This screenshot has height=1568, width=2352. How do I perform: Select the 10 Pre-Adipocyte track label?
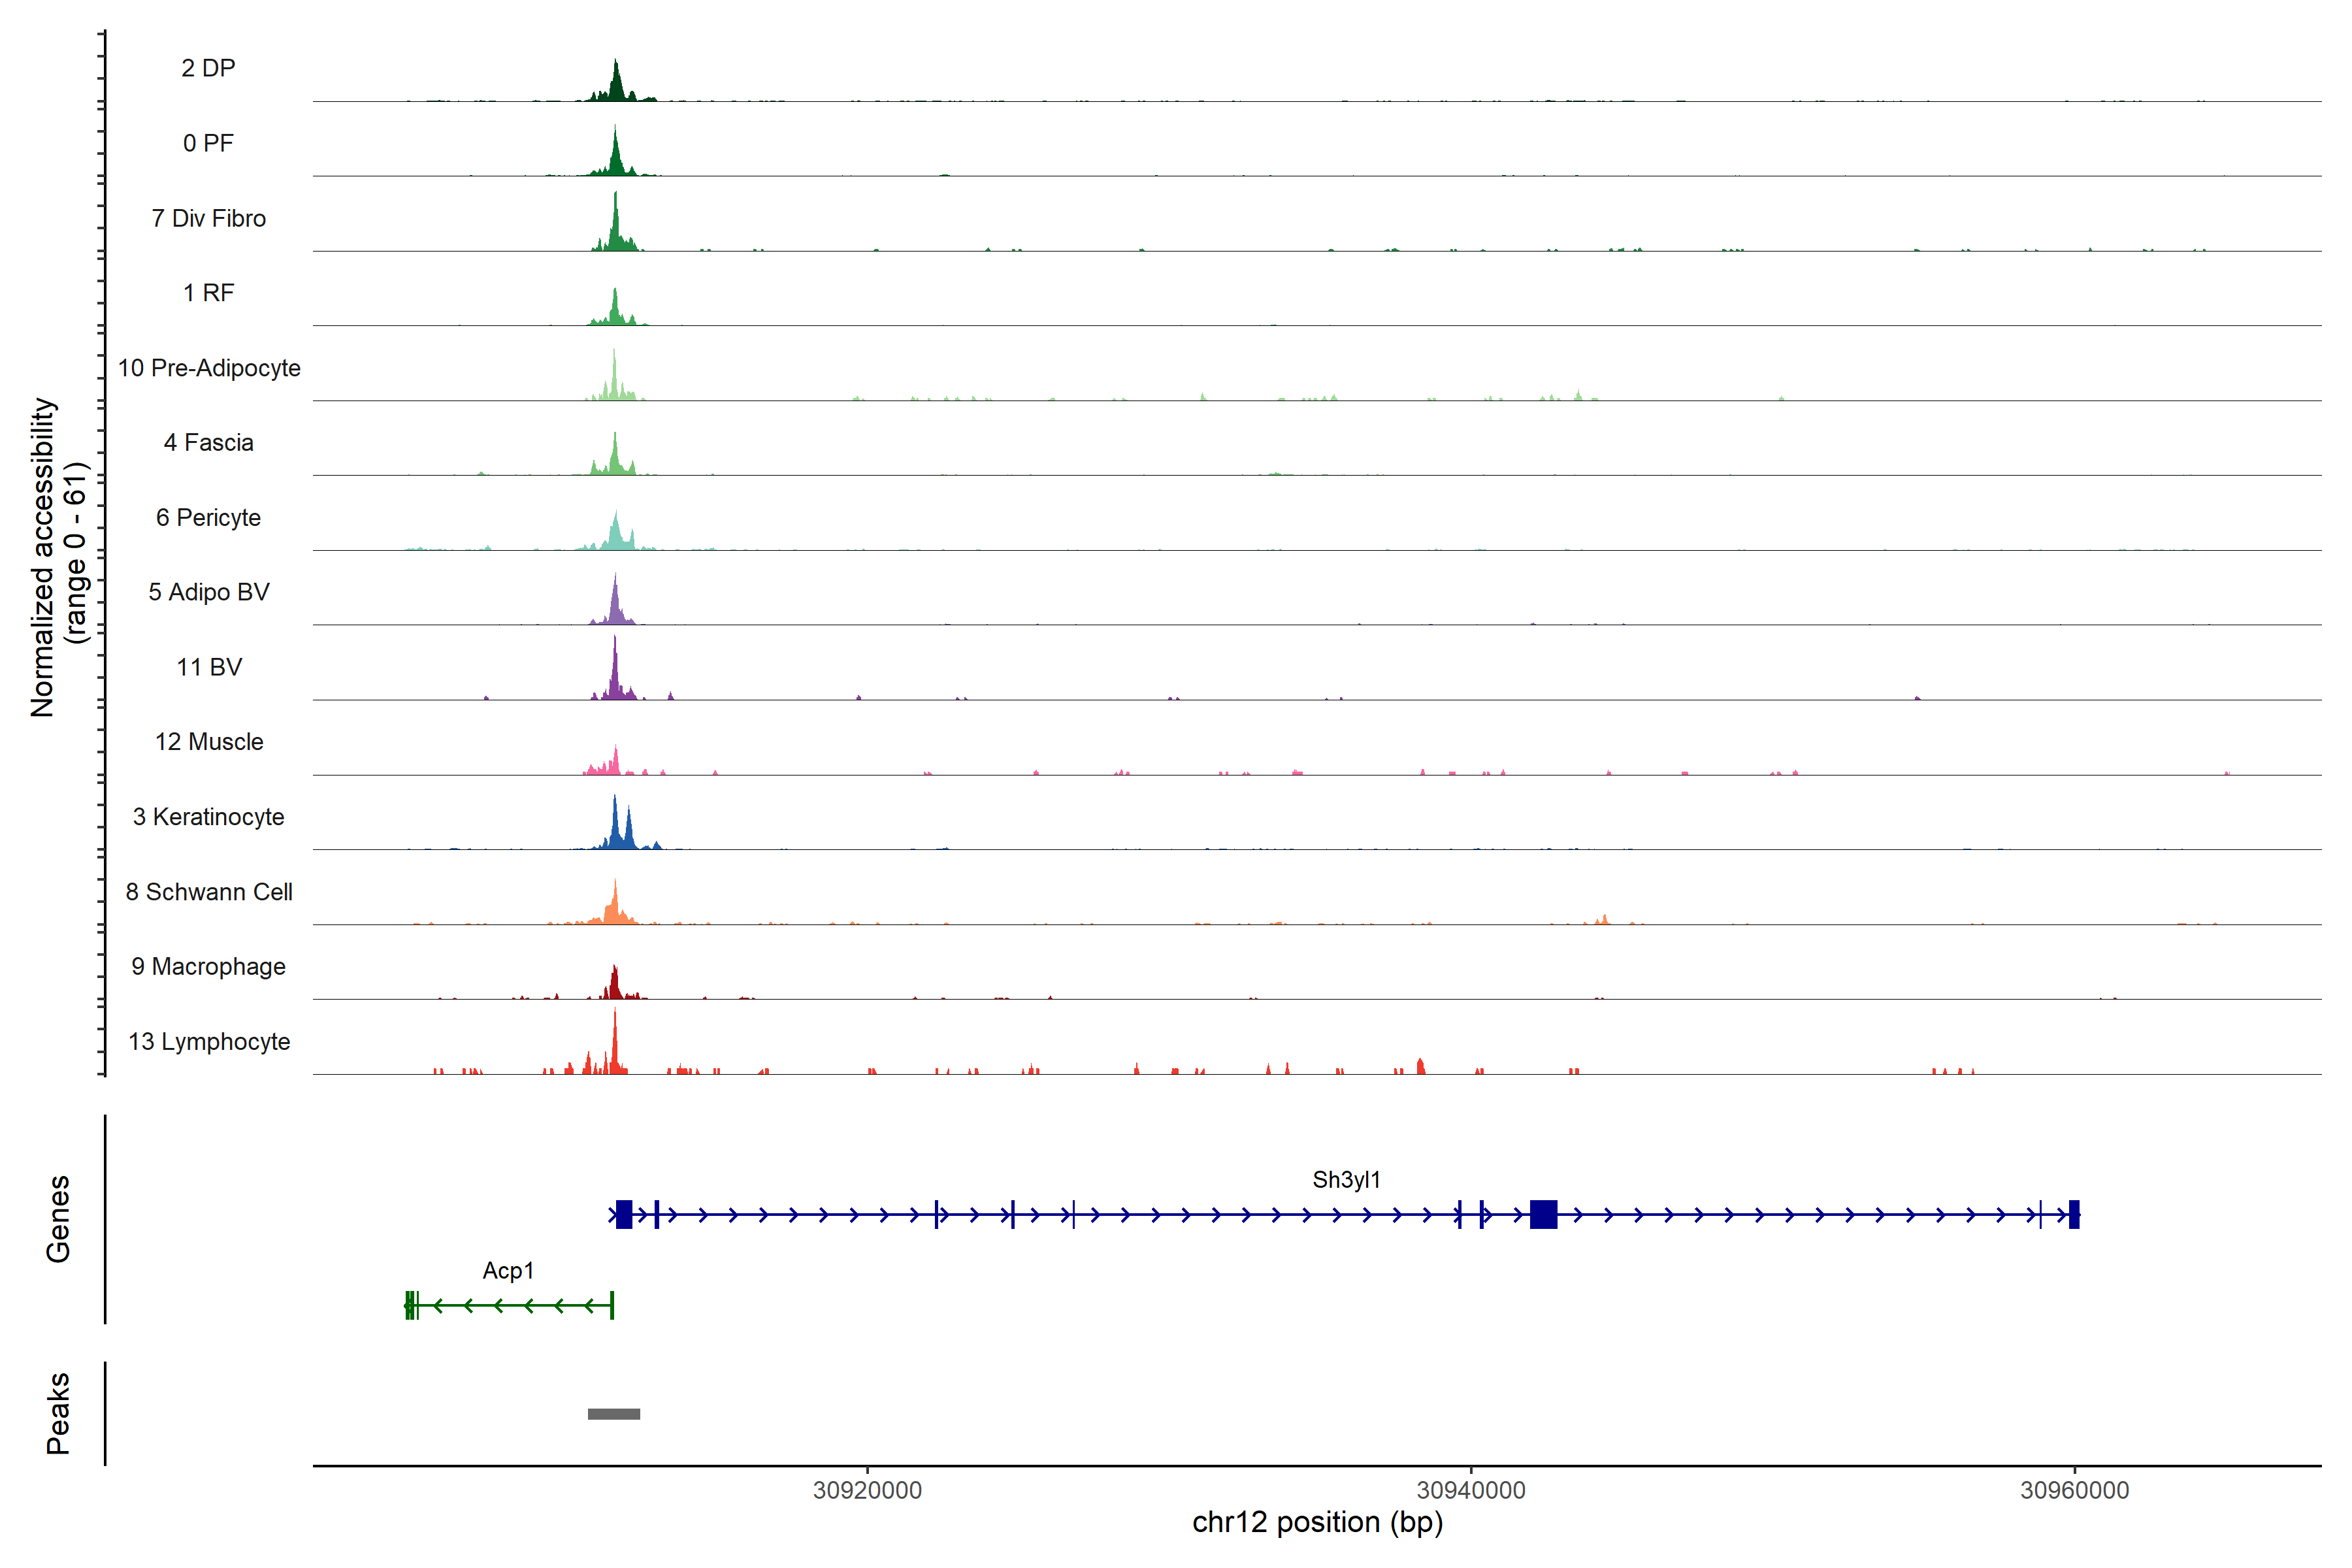[209, 368]
